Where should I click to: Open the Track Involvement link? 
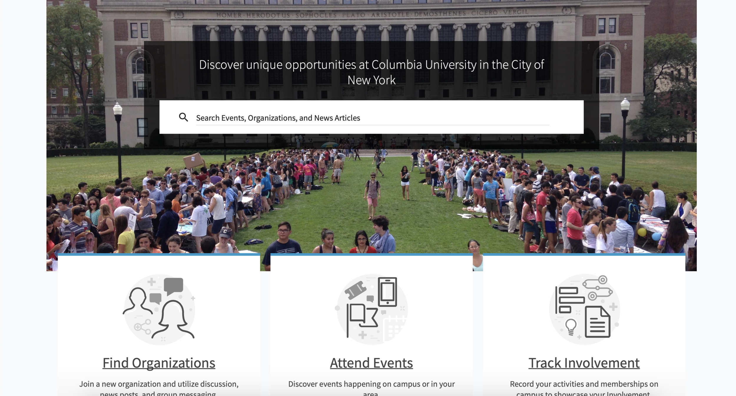click(584, 363)
